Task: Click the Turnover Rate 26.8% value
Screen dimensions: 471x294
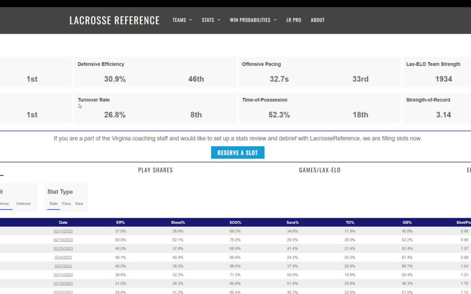Action: pos(115,115)
